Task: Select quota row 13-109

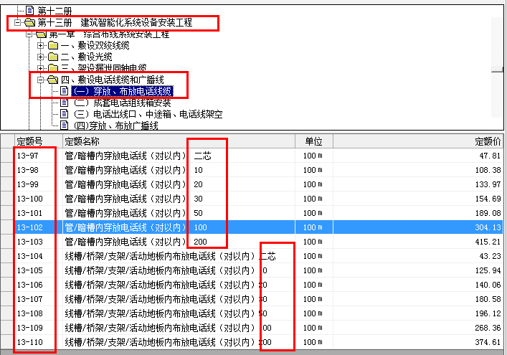Action: 252,328
